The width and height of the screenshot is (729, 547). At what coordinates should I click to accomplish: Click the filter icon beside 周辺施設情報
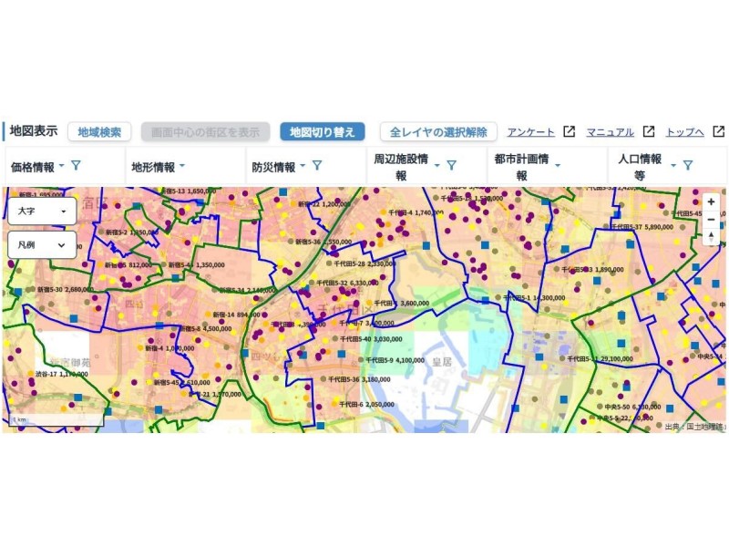(451, 166)
